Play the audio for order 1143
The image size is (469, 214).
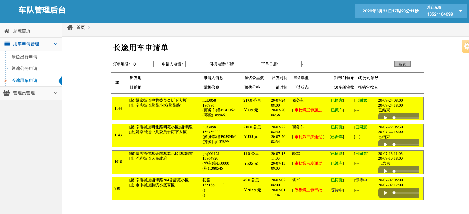(x=385, y=144)
